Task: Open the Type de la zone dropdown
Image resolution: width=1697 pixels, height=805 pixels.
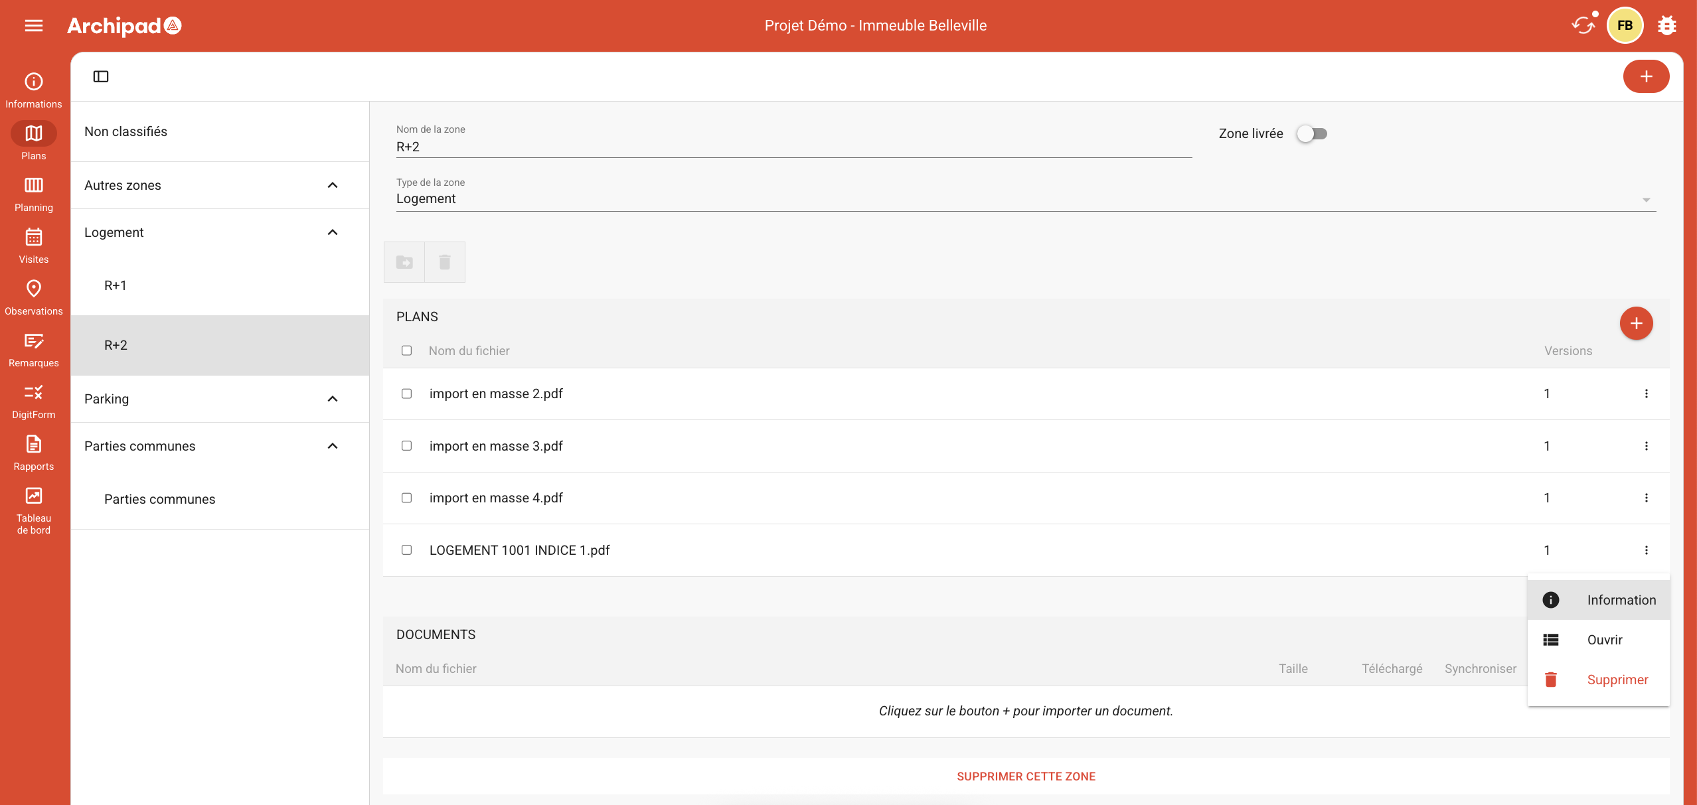Action: tap(1026, 199)
